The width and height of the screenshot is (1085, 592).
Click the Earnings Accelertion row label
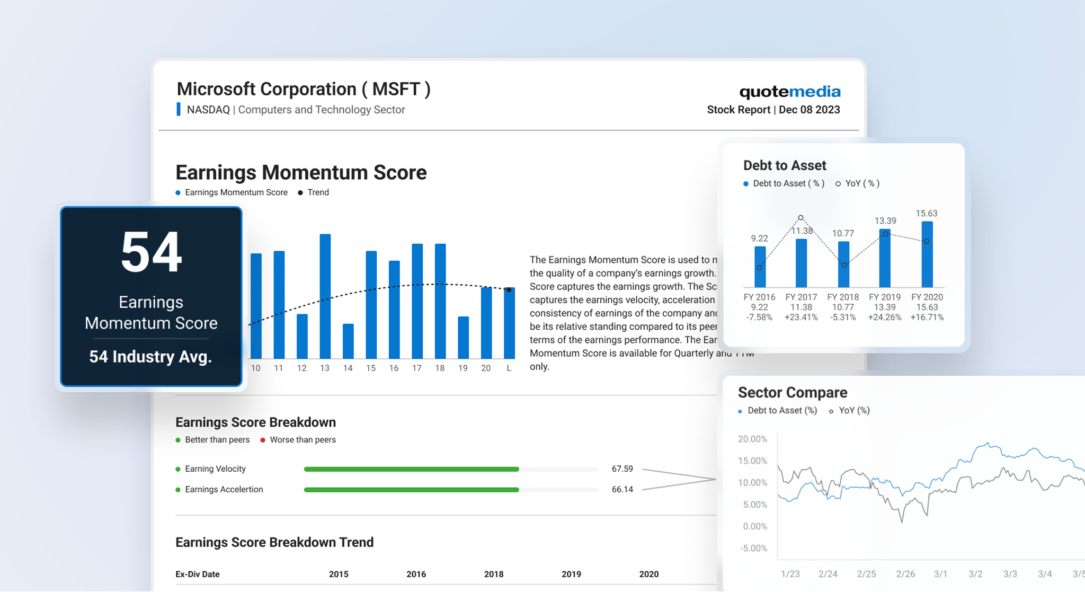[x=219, y=490]
